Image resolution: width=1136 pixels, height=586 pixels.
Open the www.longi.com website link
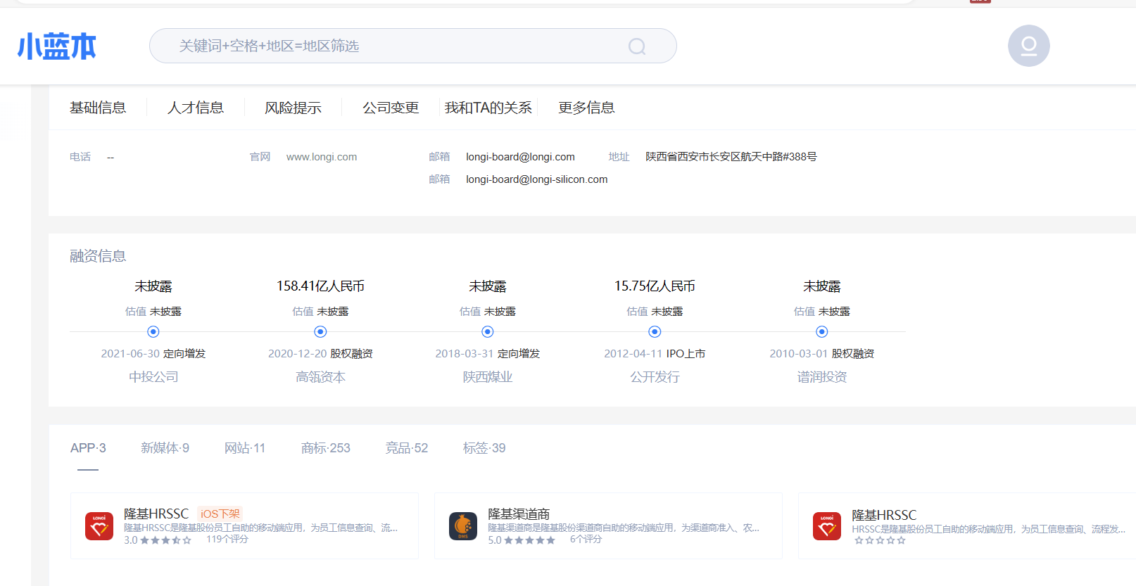[322, 157]
